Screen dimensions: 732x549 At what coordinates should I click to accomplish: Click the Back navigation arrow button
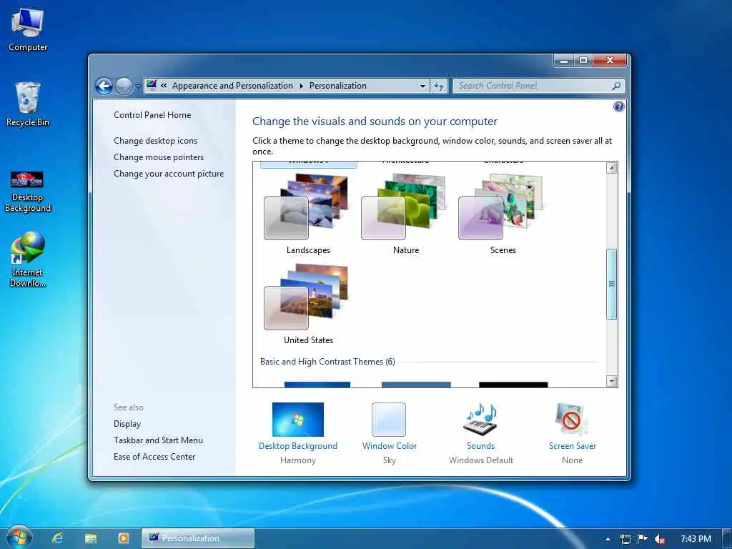[x=104, y=86]
